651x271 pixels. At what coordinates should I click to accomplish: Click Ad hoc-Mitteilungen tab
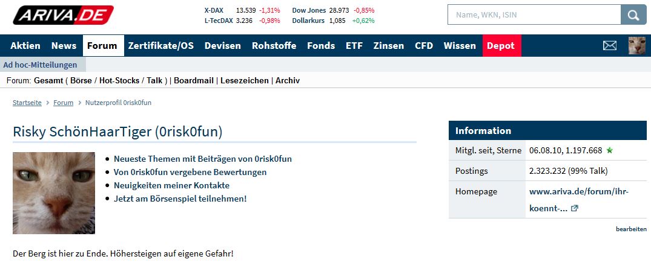coord(41,65)
